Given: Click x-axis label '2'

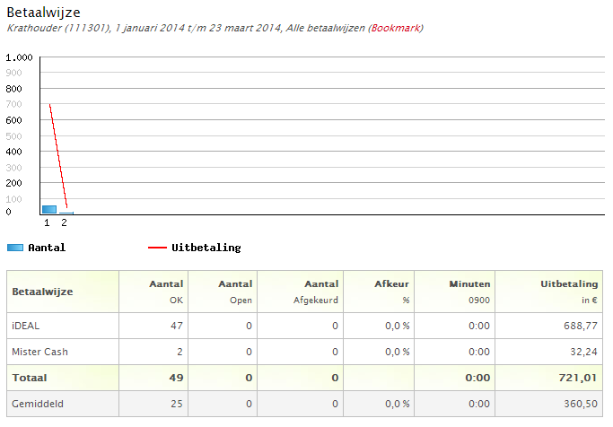Looking at the screenshot, I should pos(64,223).
